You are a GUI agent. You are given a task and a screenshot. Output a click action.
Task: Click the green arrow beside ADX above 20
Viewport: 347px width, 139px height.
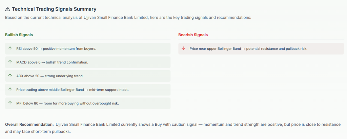(10, 76)
